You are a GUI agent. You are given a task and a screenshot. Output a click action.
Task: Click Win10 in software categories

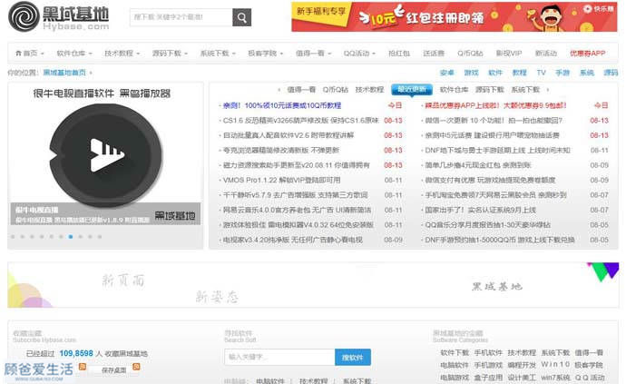pyautogui.click(x=555, y=364)
